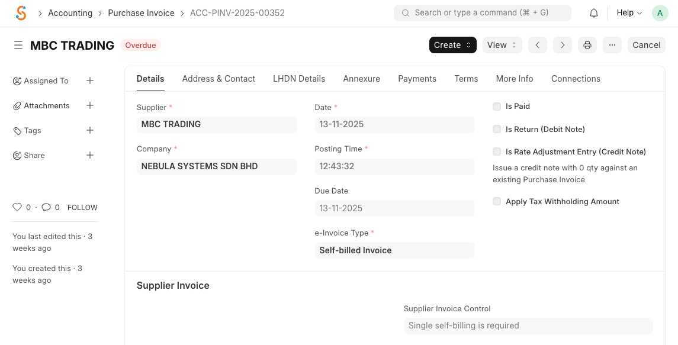This screenshot has height=345, width=678.
Task: Open the Help dropdown menu
Action: [629, 13]
